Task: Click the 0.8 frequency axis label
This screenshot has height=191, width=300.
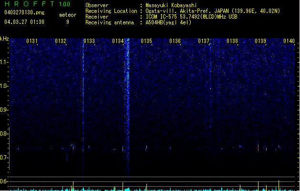Action: (x=4, y=134)
